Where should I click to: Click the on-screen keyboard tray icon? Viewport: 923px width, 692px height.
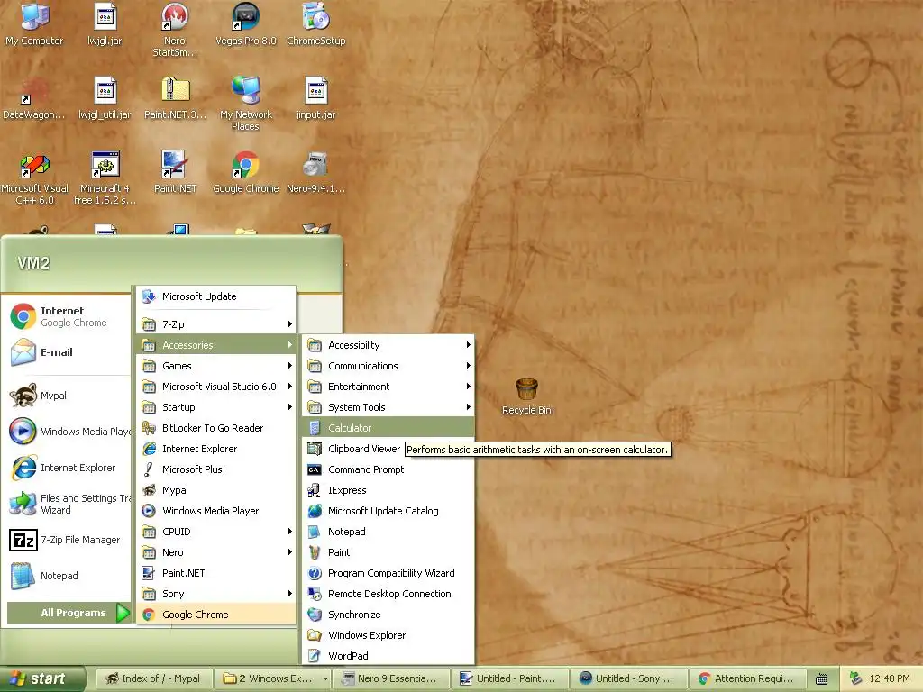(x=822, y=679)
